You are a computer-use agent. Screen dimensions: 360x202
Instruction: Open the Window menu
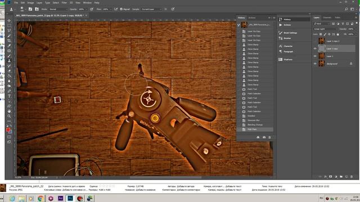coord(87,3)
